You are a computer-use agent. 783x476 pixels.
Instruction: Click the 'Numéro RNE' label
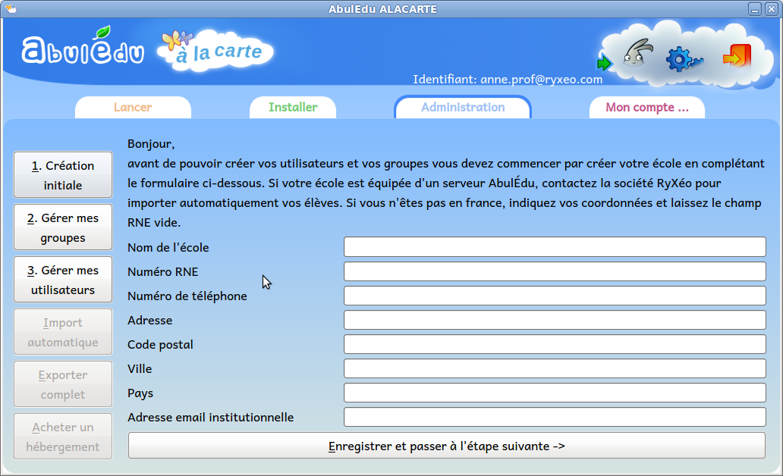pyautogui.click(x=163, y=271)
